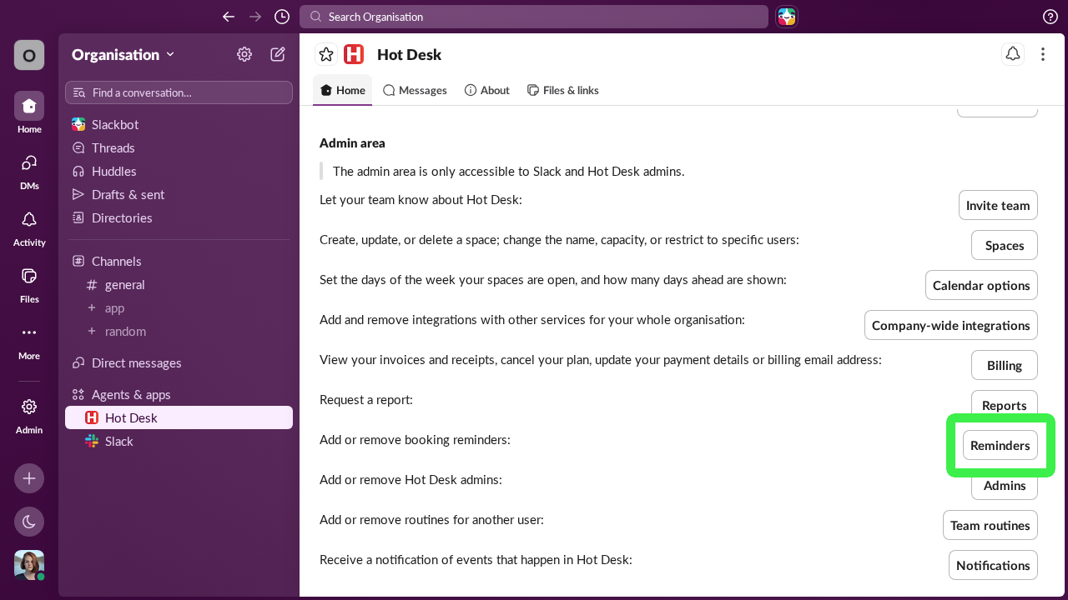Viewport: 1068px width, 600px height.
Task: Click the Spaces button
Action: [x=1005, y=245]
